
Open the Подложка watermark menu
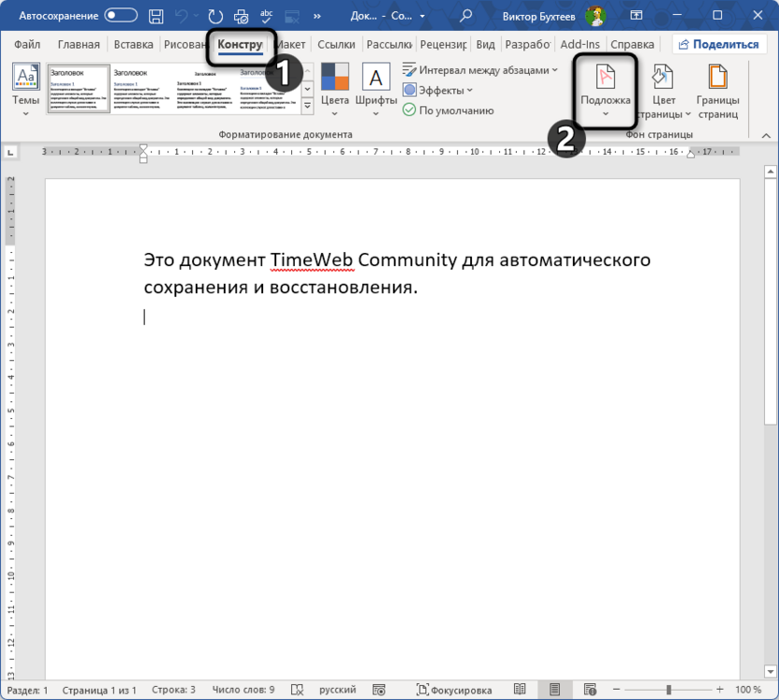[605, 90]
